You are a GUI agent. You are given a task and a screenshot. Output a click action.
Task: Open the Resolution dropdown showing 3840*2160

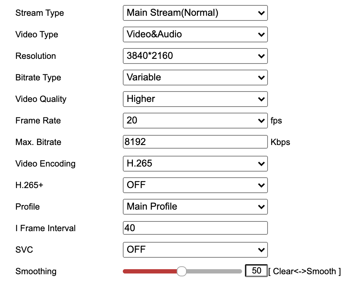tap(195, 56)
